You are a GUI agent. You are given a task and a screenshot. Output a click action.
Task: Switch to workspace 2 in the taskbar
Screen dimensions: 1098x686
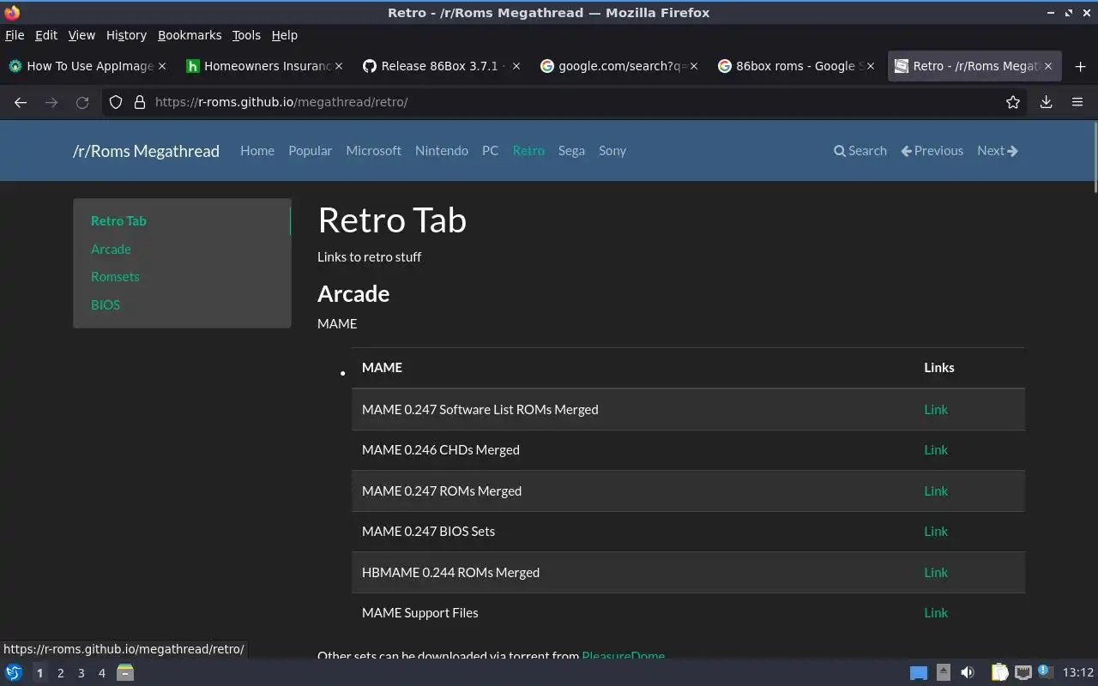61,673
